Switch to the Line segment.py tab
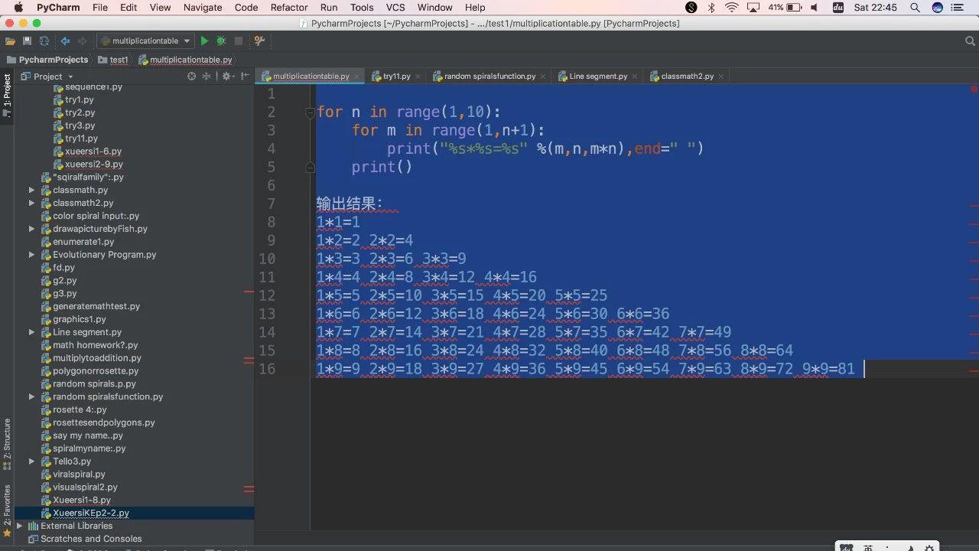 click(598, 77)
